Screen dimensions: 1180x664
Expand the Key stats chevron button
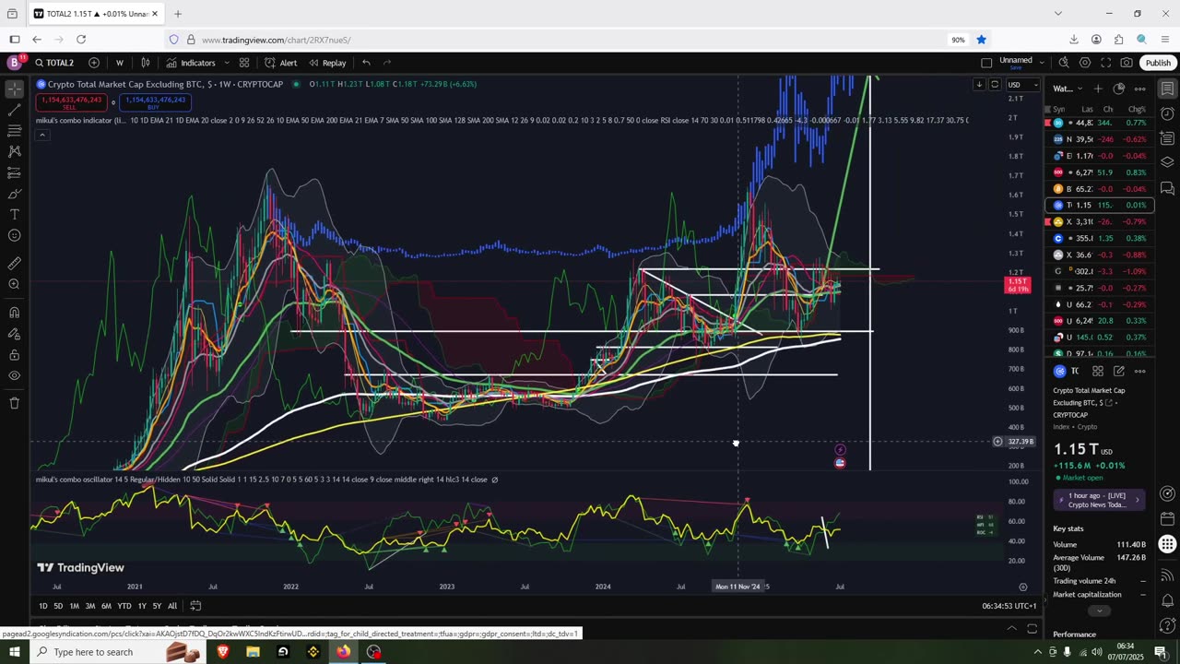tap(1098, 611)
